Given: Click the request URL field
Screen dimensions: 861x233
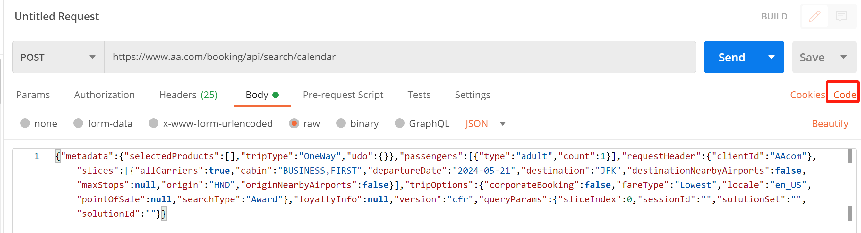Looking at the screenshot, I should (400, 57).
